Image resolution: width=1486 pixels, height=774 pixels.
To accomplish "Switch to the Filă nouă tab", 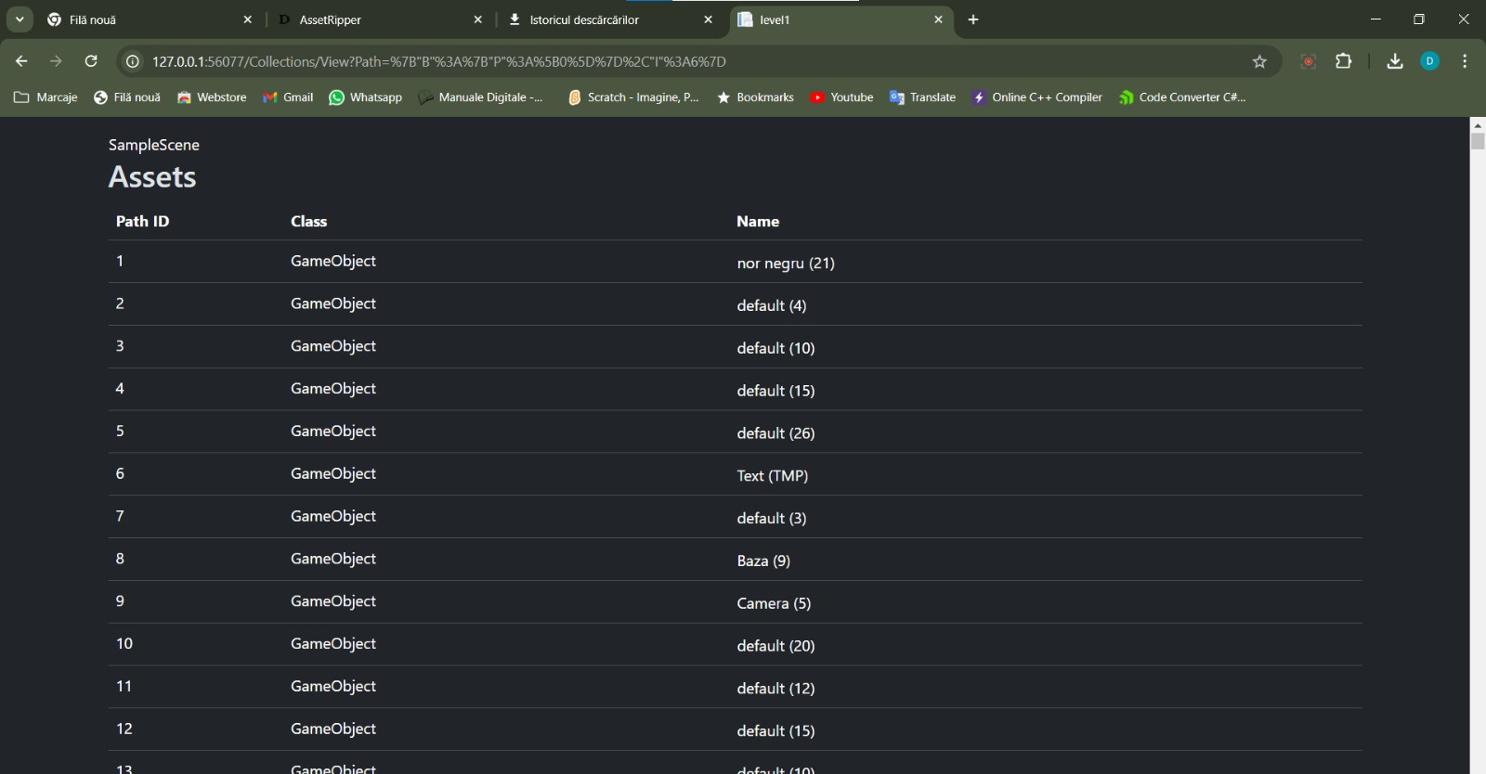I will pyautogui.click(x=149, y=19).
